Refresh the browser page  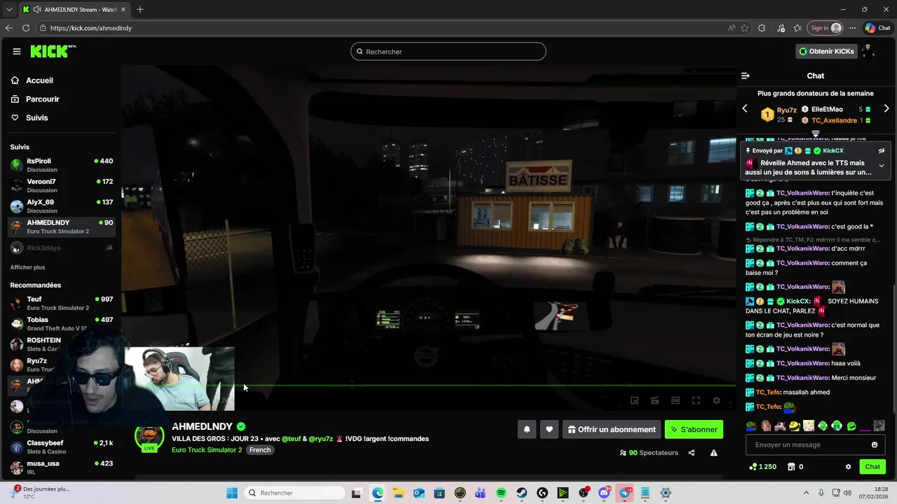(x=26, y=28)
